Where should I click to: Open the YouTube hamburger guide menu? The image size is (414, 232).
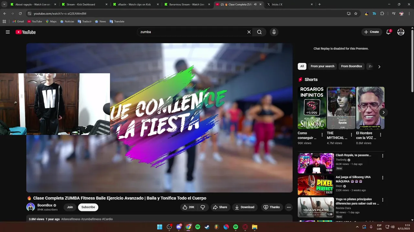coord(8,32)
